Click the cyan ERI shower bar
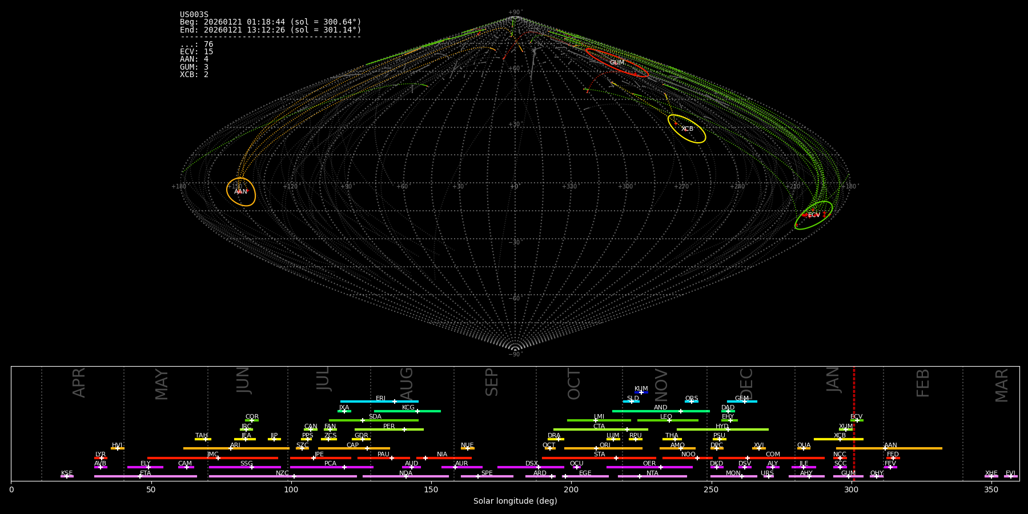Screen dimensions: 1028x514 pos(379,401)
